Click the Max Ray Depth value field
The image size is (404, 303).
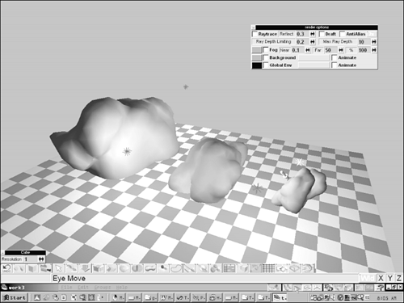tap(364, 42)
